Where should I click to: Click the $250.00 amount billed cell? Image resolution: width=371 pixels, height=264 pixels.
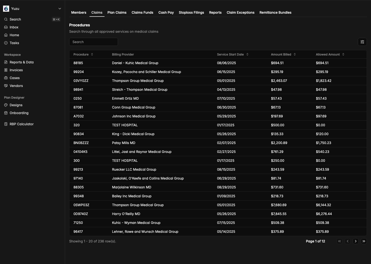pyautogui.click(x=277, y=161)
